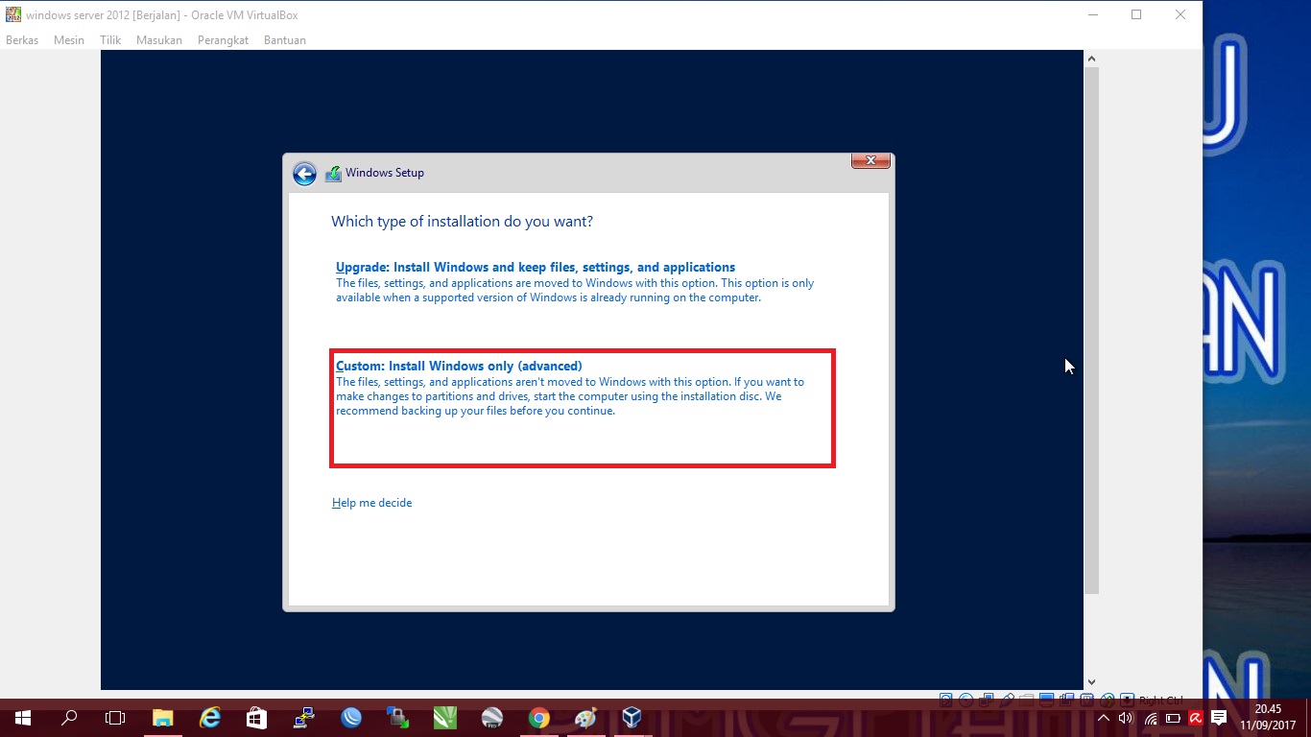This screenshot has width=1311, height=737.
Task: Click the taskbar search magnifier
Action: [69, 718]
